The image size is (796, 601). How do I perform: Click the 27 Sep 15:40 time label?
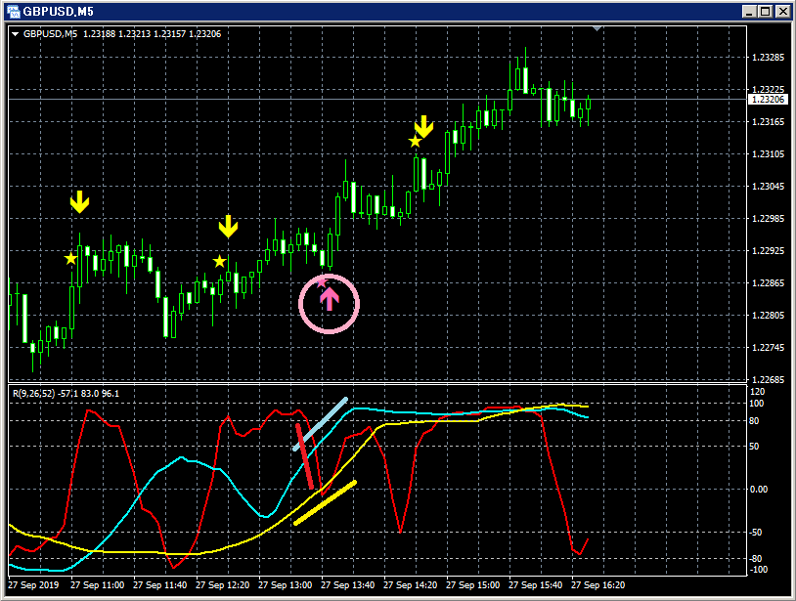536,585
